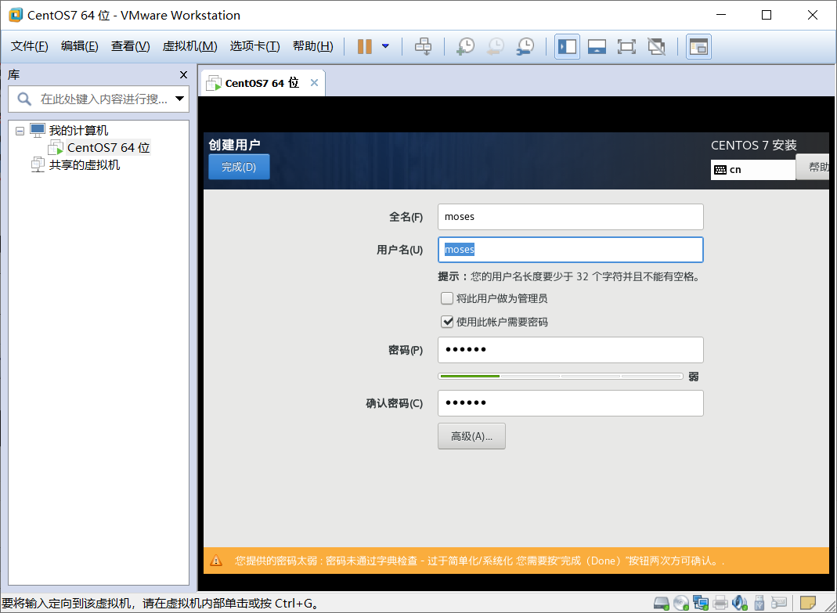Close the CentOS7 64 位 tab
Screen dimensions: 837x613
point(315,83)
